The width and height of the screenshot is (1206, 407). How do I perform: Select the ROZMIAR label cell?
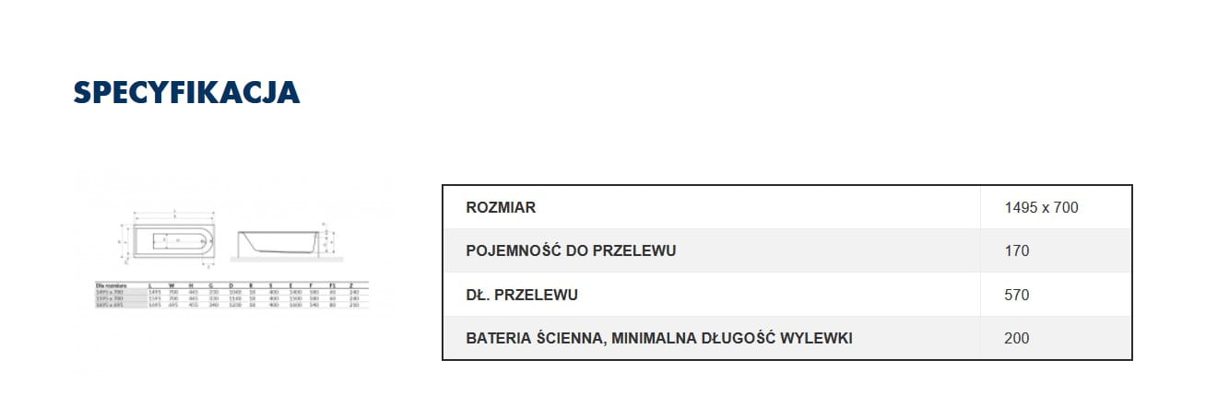[501, 208]
